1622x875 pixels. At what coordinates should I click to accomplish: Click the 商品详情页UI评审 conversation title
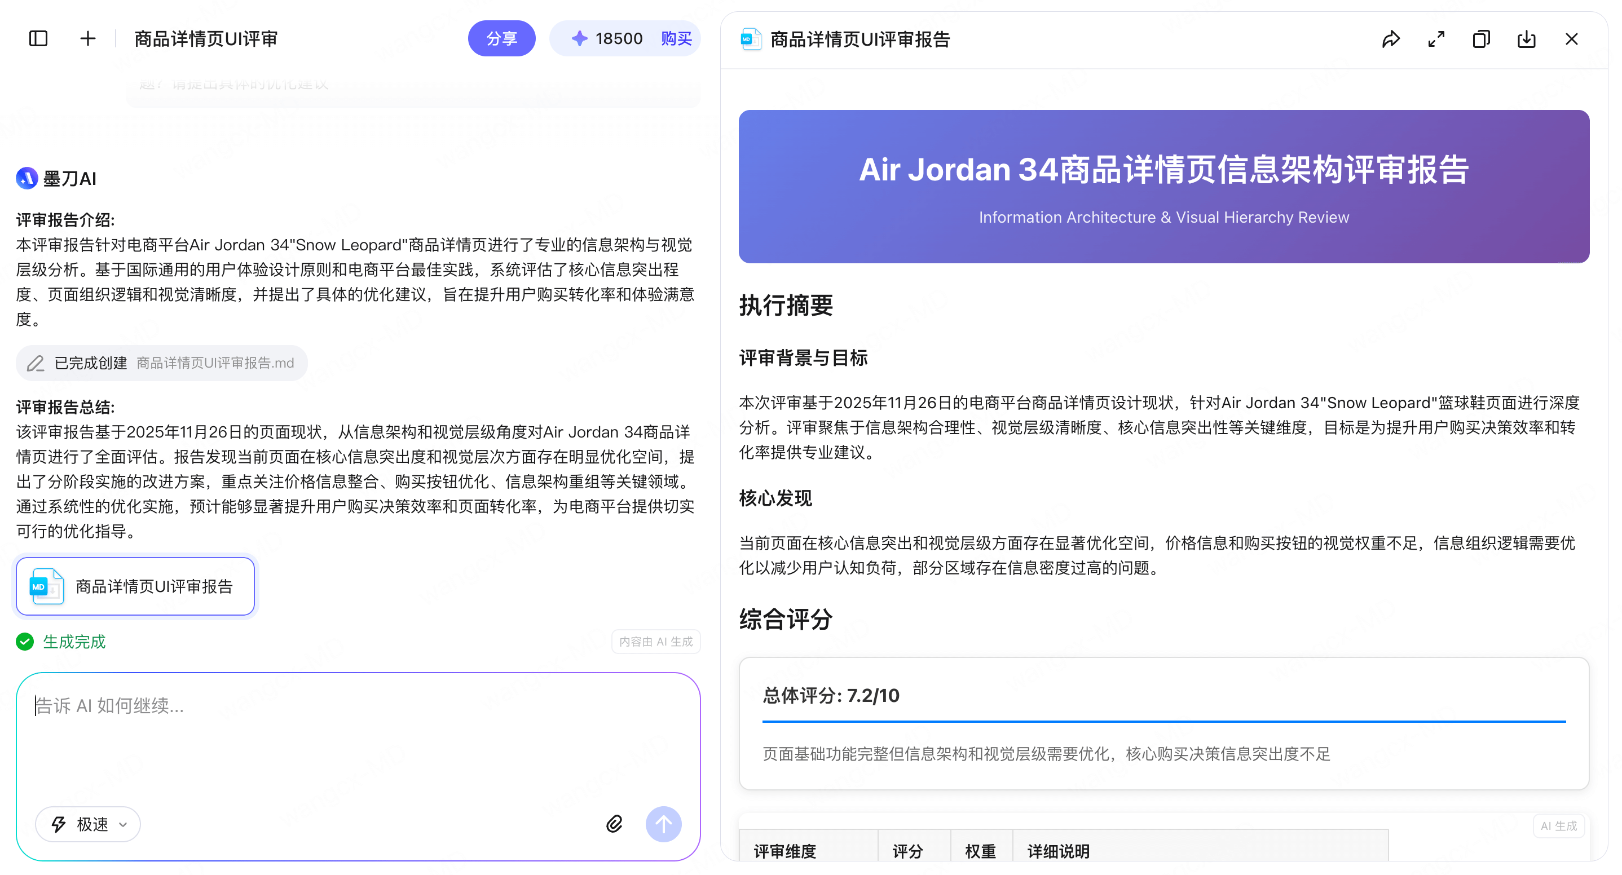click(x=206, y=38)
